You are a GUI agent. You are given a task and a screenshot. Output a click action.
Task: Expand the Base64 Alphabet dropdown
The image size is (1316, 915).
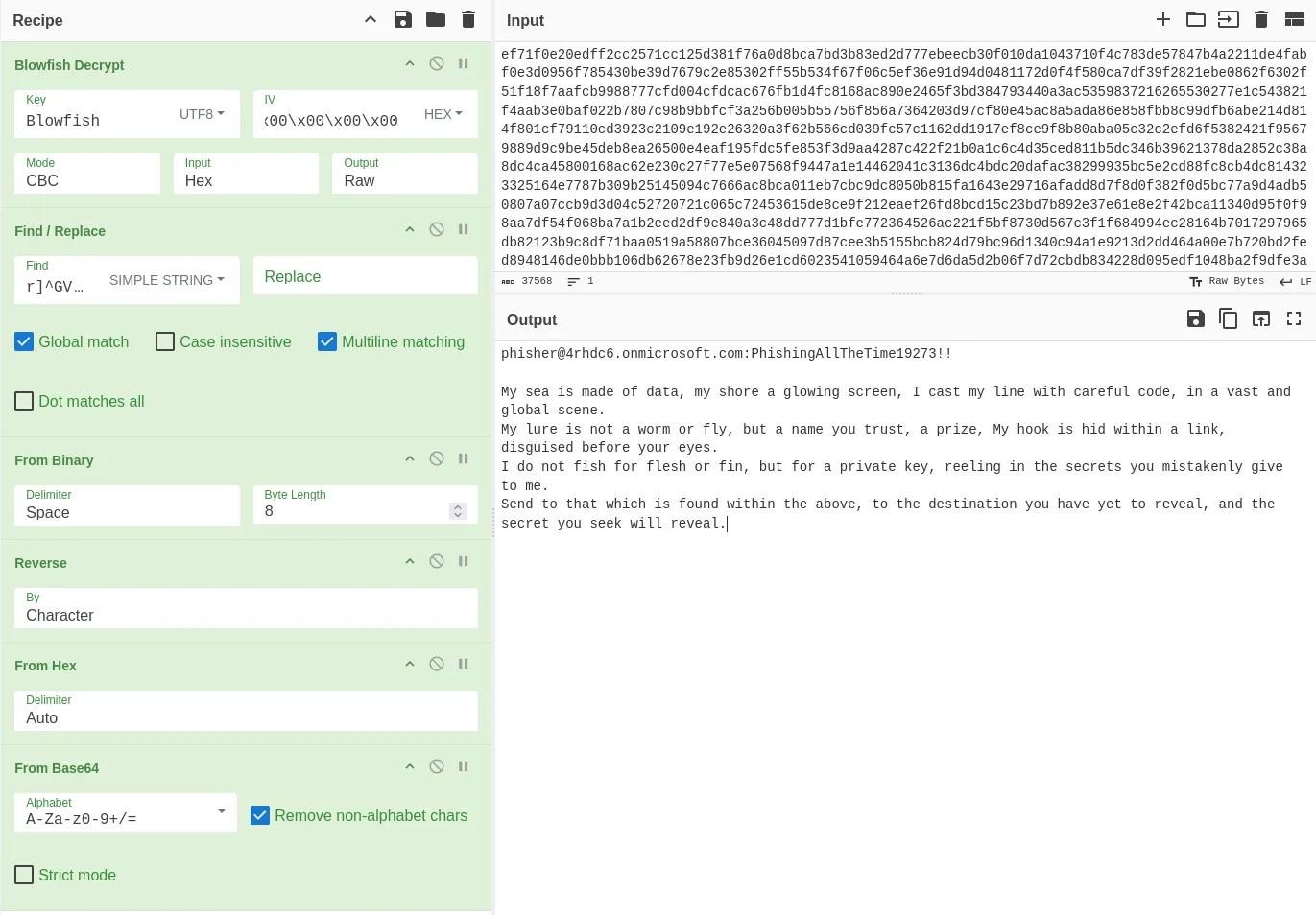[x=221, y=811]
